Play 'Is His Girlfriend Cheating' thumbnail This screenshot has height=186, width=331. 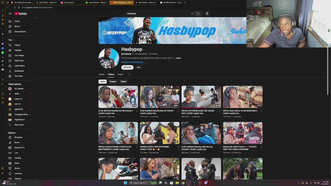[201, 133]
